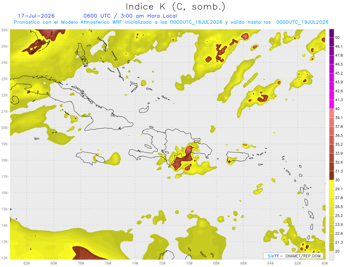Viewport: 345px width, 267px height.
Task: Click the "66W" longitude label
Action: [244, 263]
